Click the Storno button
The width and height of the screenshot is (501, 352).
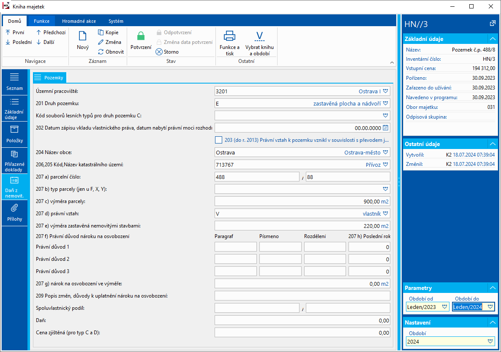point(167,52)
